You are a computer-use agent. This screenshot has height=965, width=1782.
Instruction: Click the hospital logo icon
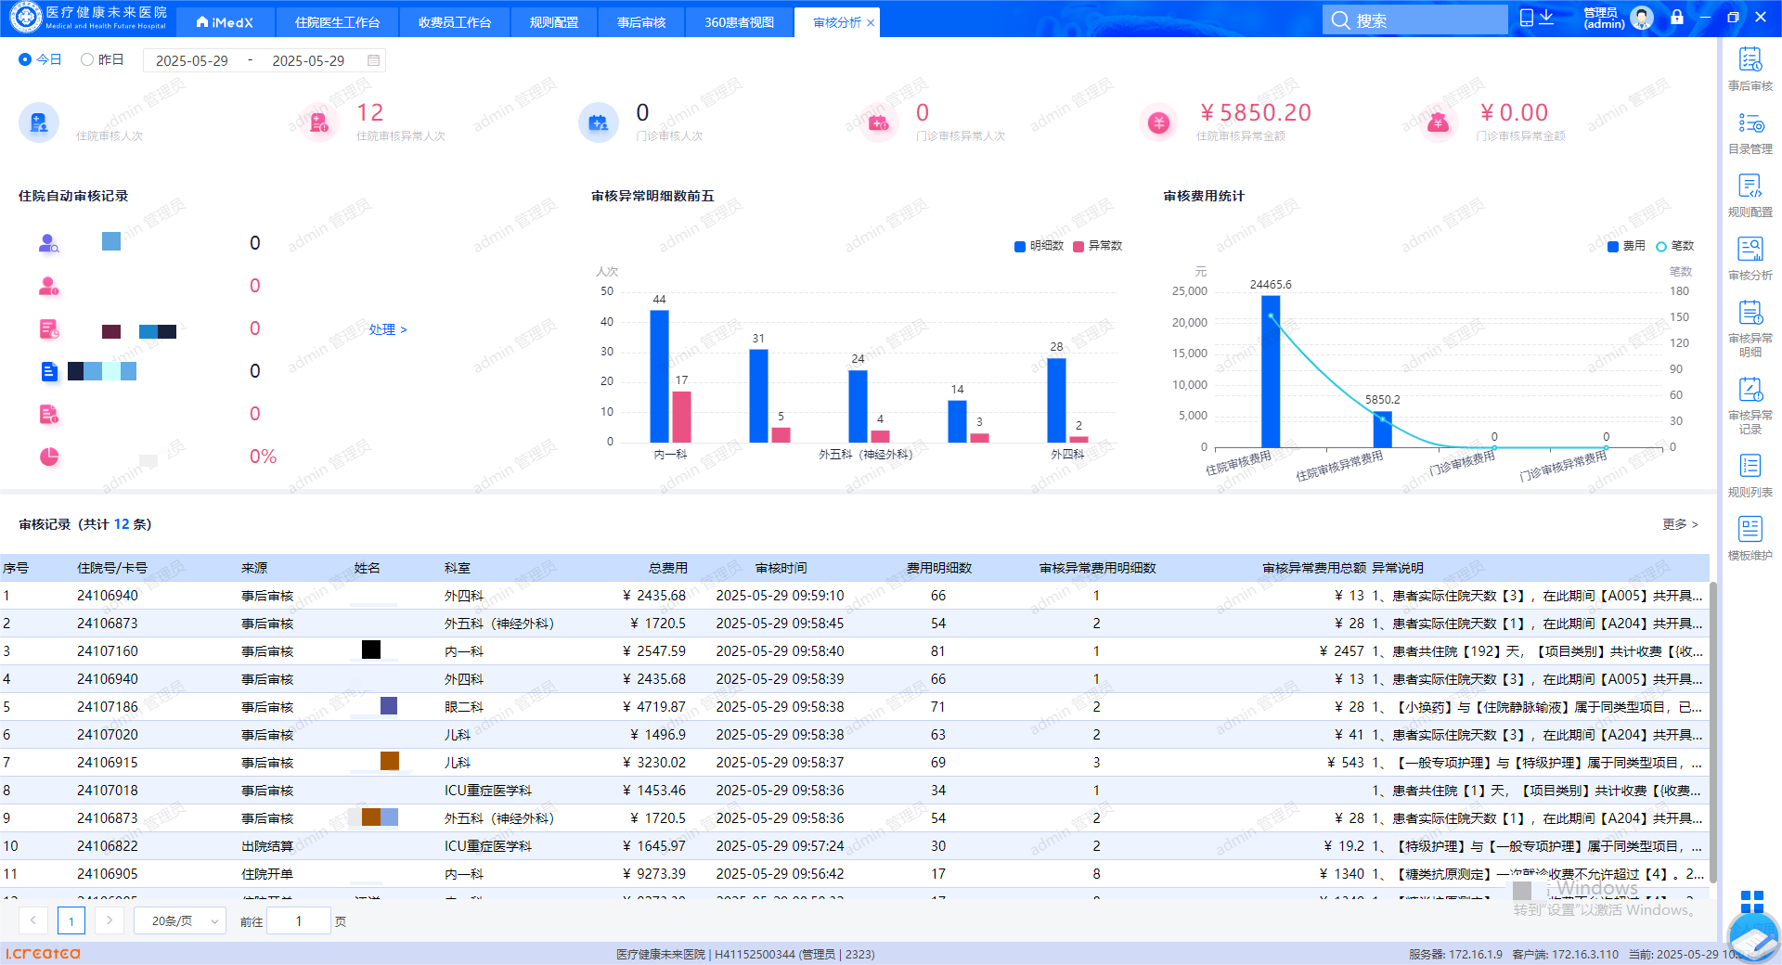click(26, 18)
